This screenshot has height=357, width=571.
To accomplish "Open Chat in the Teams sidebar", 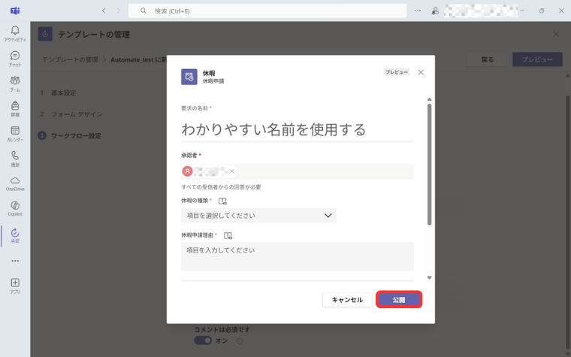I will 15,59.
